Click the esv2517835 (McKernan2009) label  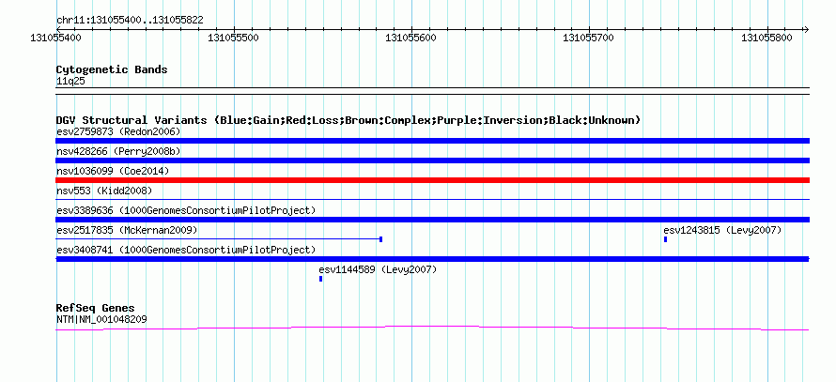tap(127, 230)
